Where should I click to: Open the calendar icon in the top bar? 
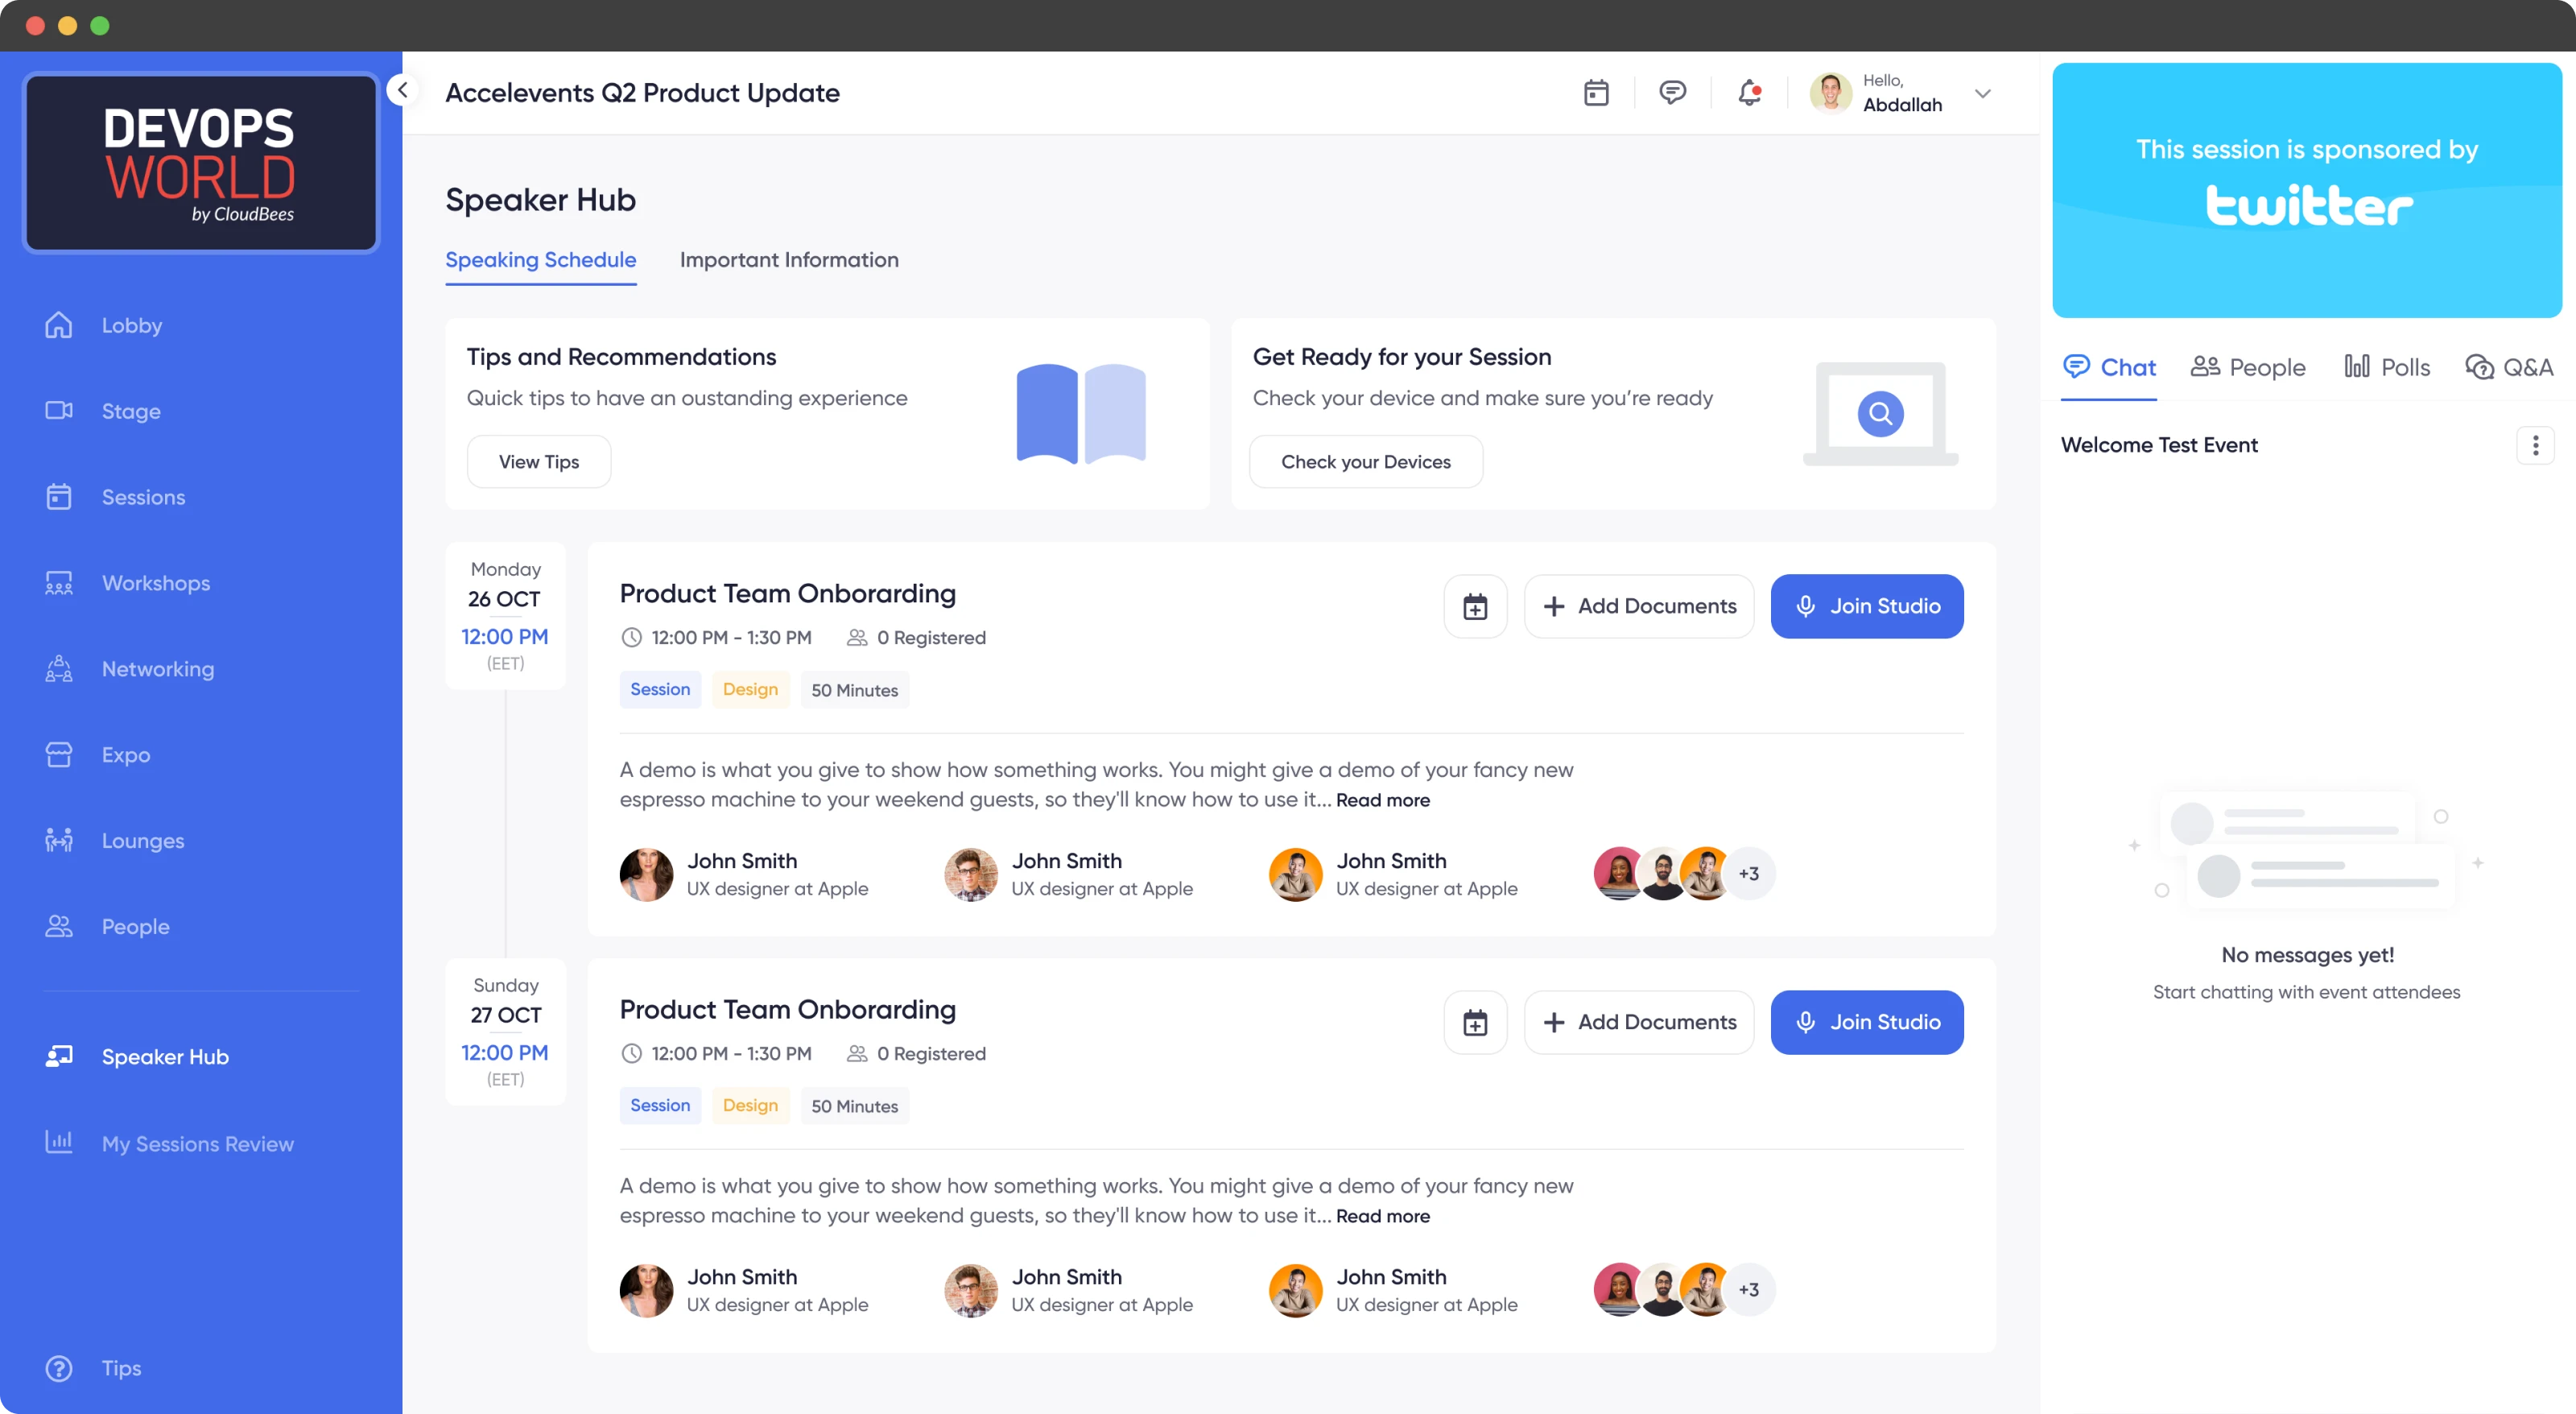[x=1595, y=92]
